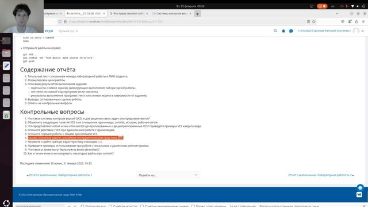Click the VK social icon in footer
This screenshot has height=207, width=368.
(359, 194)
